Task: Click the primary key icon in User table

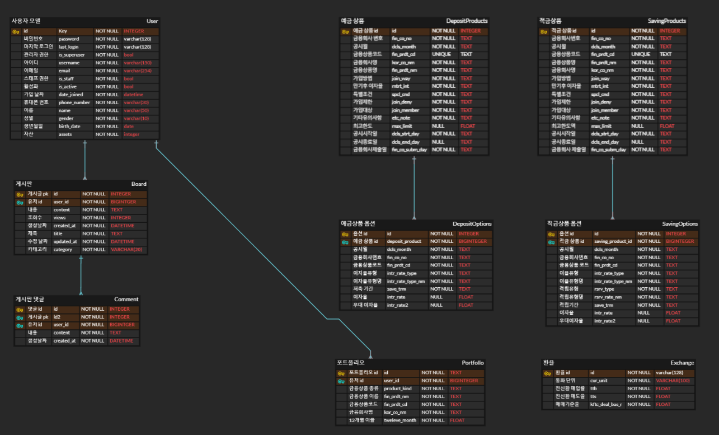Action: pyautogui.click(x=16, y=31)
